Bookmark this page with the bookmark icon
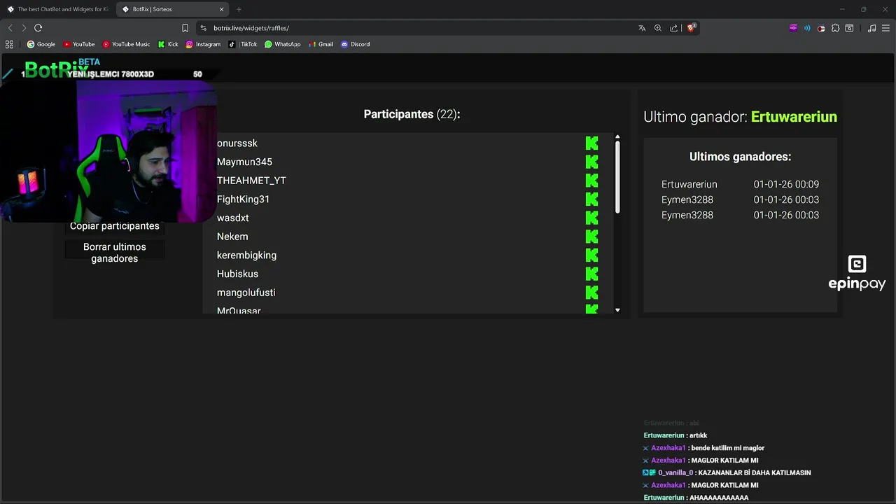The width and height of the screenshot is (896, 504). point(185,28)
